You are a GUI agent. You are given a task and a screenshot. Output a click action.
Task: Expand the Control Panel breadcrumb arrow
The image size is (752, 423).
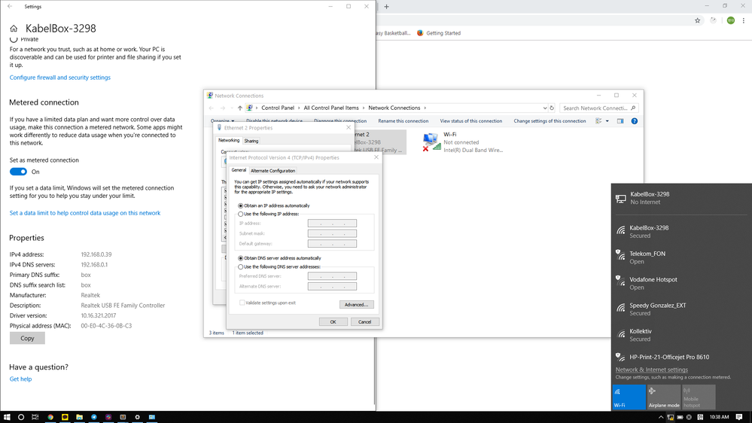click(x=299, y=108)
